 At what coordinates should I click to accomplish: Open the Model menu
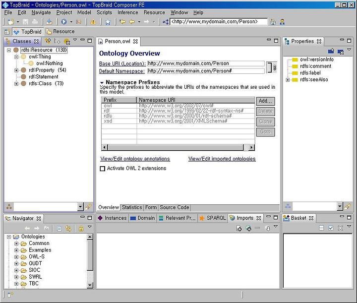point(84,12)
